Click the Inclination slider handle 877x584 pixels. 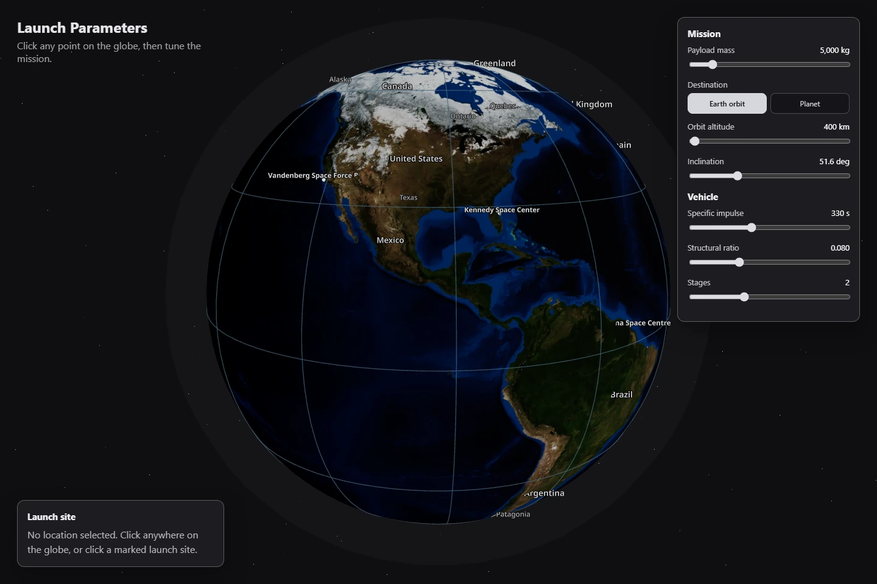(738, 176)
